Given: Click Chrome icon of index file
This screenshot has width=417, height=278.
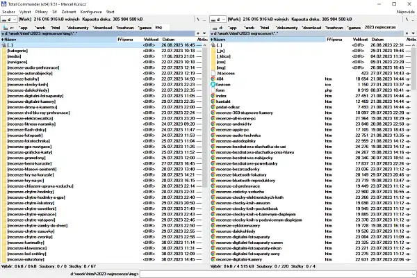Looking at the screenshot, I should click(213, 96).
